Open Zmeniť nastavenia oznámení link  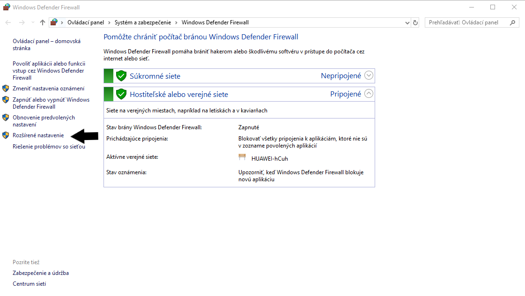point(49,89)
